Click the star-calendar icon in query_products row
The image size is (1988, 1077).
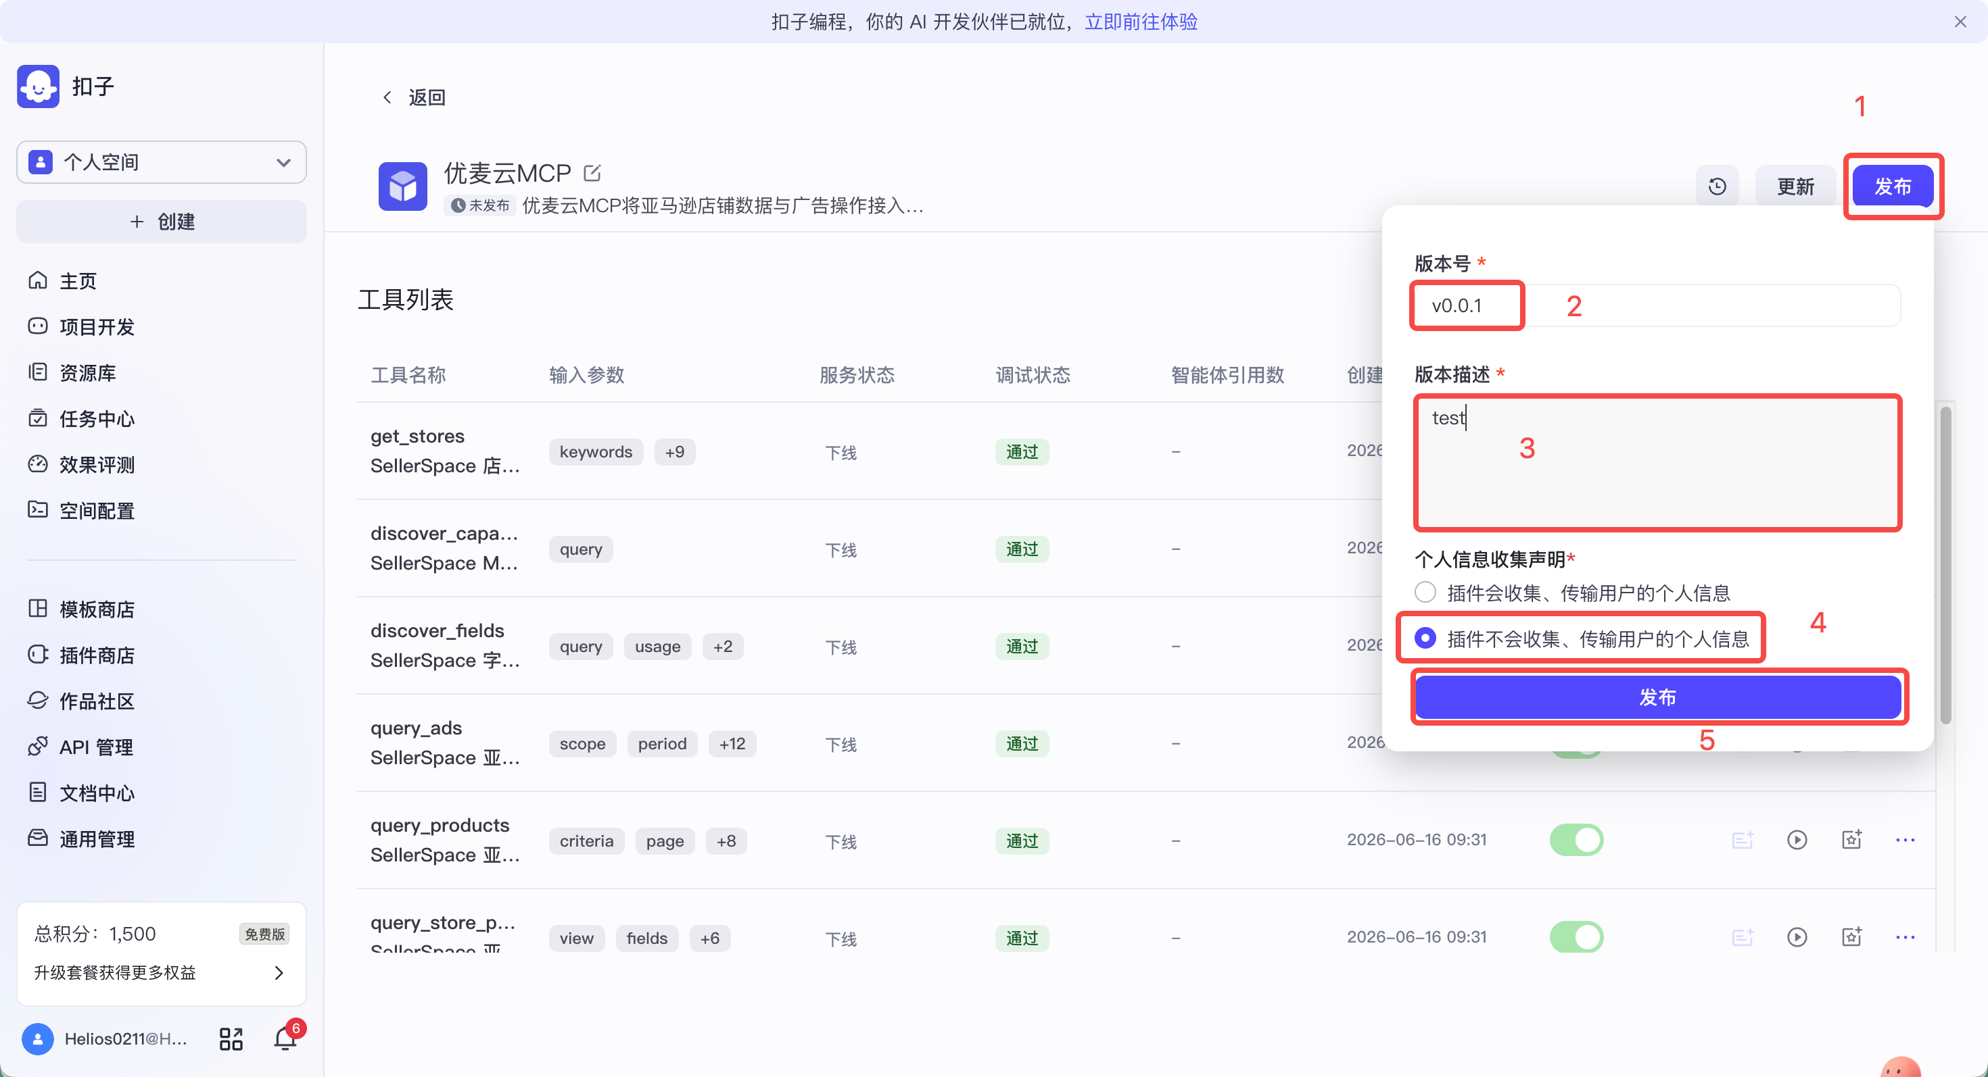point(1851,840)
